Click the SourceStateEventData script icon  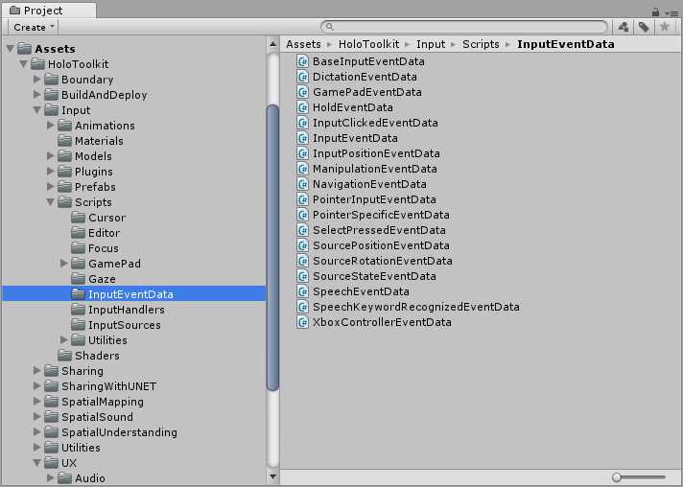302,276
